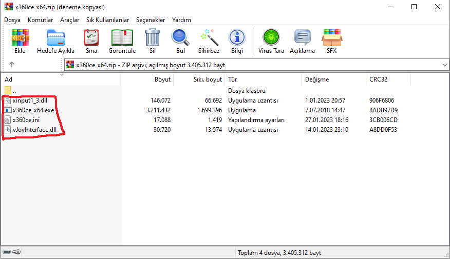Image resolution: width=450 pixels, height=259 pixels.
Task: Sort by the Değişme column header
Action: point(334,79)
